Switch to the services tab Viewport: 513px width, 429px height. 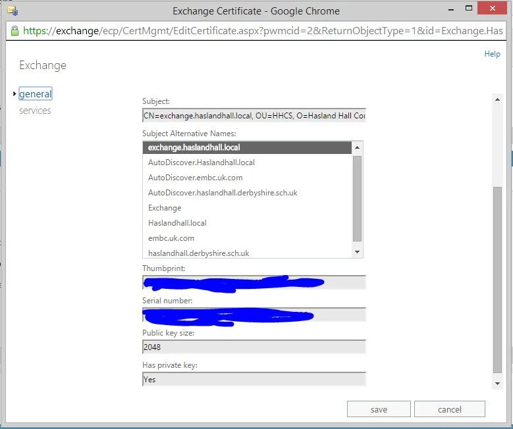tap(35, 111)
